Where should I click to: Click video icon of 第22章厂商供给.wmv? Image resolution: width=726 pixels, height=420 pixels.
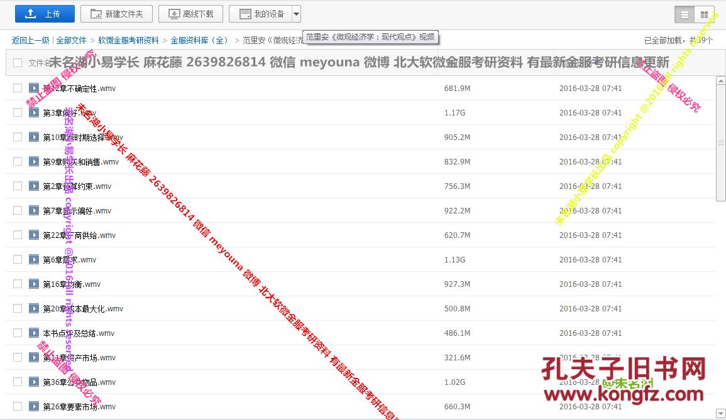[x=34, y=235]
